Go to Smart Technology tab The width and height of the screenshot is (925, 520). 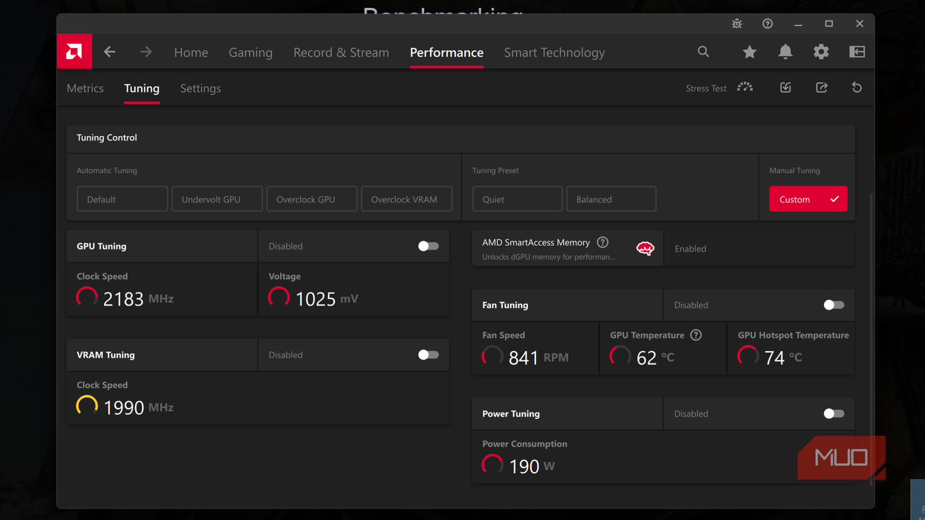pyautogui.click(x=554, y=52)
